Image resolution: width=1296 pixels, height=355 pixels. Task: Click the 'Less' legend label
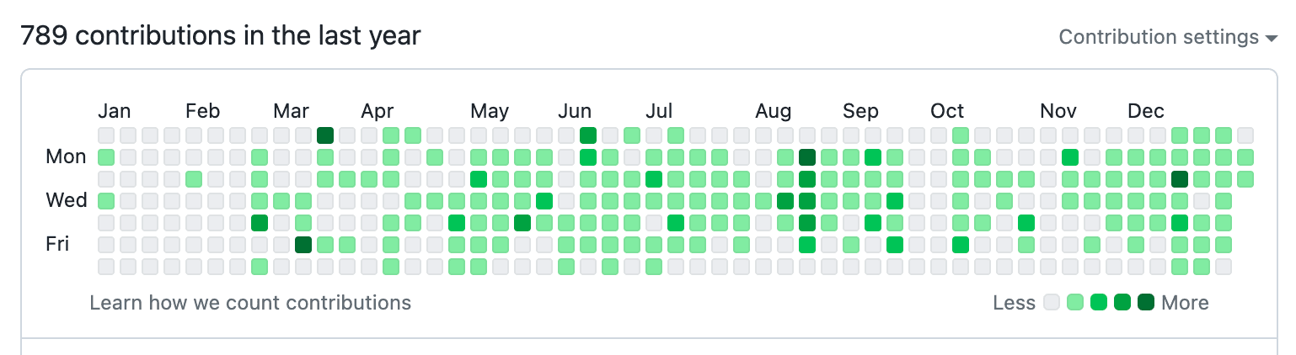tap(1014, 303)
